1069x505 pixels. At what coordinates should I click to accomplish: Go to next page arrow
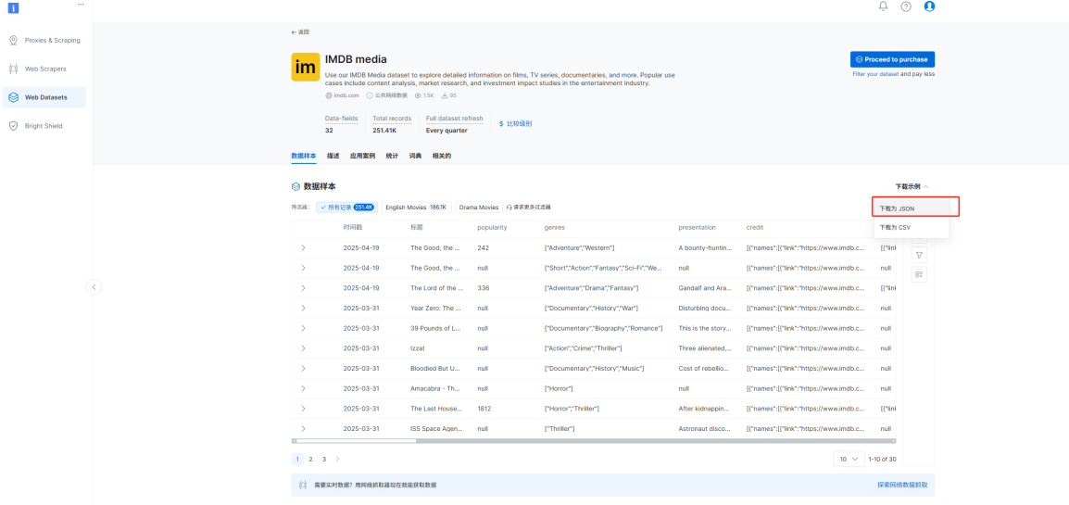tap(337, 460)
